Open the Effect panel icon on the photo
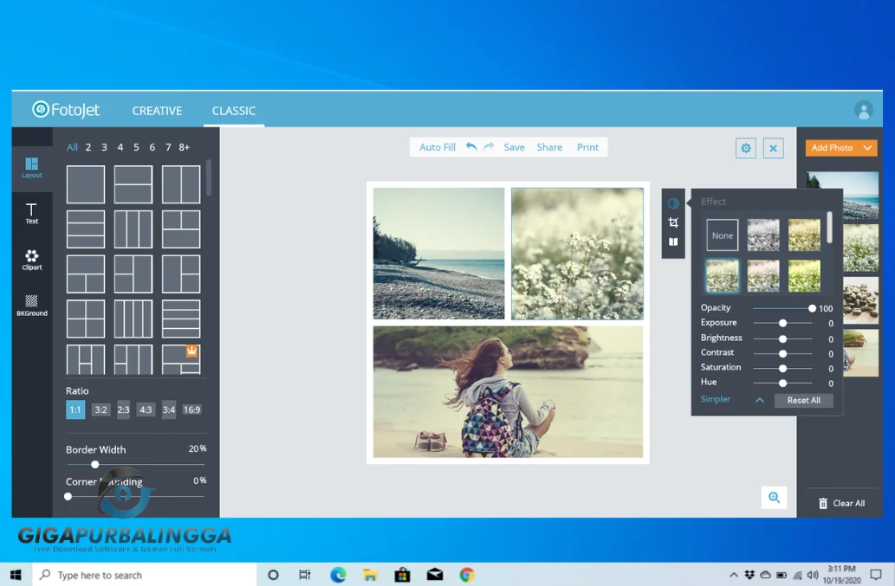This screenshot has height=586, width=895. (x=673, y=203)
